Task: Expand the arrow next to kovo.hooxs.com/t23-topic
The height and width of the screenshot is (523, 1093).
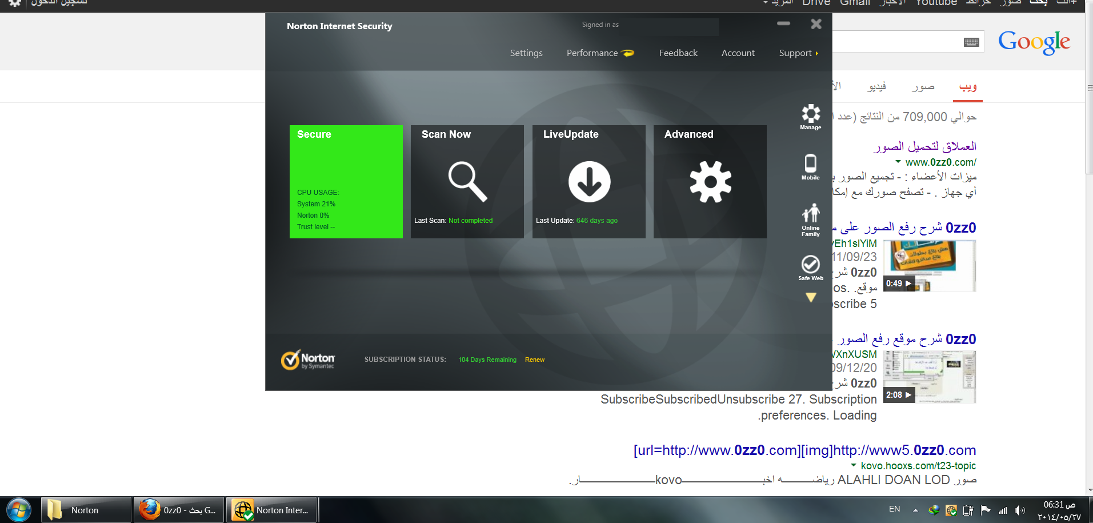Action: pyautogui.click(x=854, y=465)
